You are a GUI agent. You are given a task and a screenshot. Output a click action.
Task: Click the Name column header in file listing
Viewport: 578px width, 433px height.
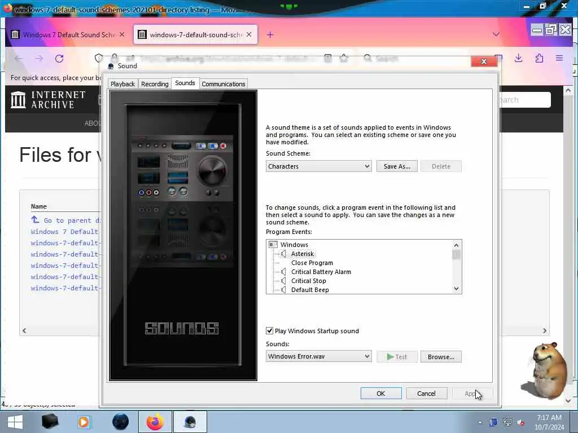[39, 206]
